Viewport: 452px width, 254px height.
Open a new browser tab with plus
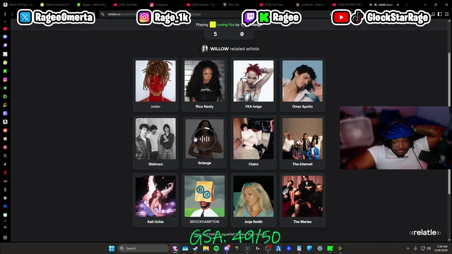click(406, 5)
